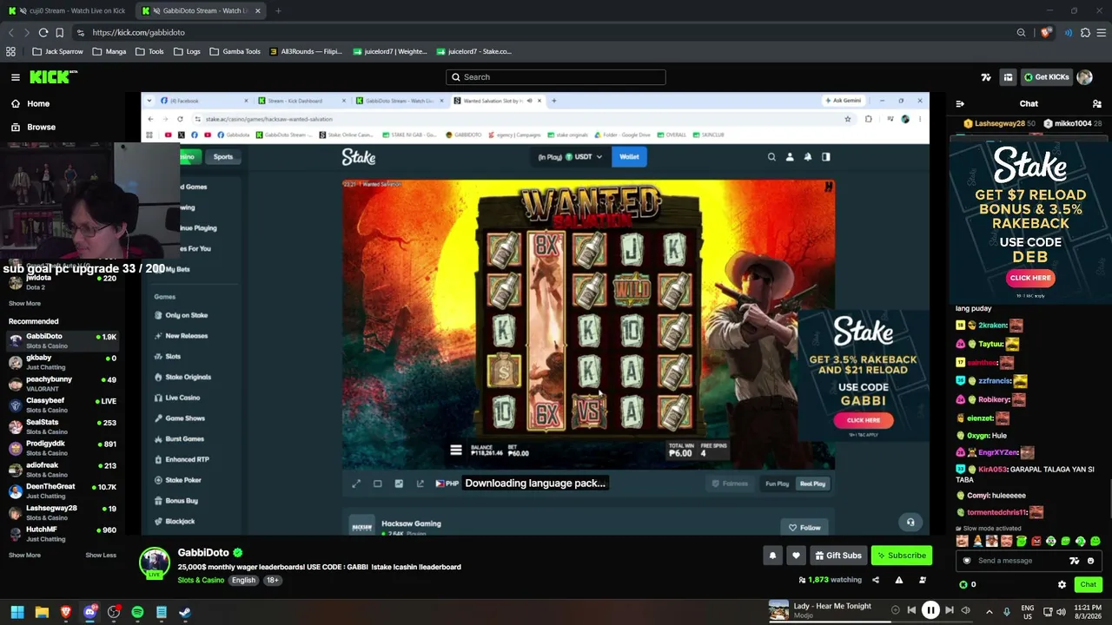Open the Gamba Tools bookmark folder
Image resolution: width=1112 pixels, height=625 pixels.
235,51
